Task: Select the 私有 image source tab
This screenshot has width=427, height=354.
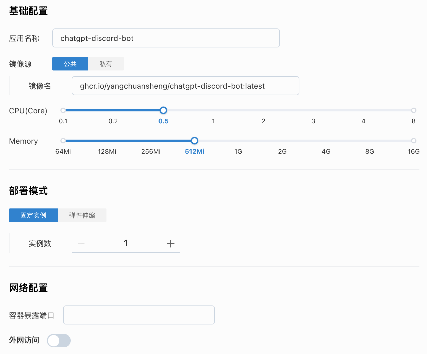Action: click(106, 64)
